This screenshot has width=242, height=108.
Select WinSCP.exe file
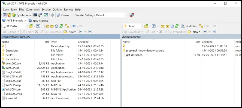12,68
